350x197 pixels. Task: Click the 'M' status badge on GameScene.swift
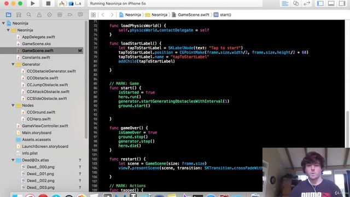click(80, 51)
